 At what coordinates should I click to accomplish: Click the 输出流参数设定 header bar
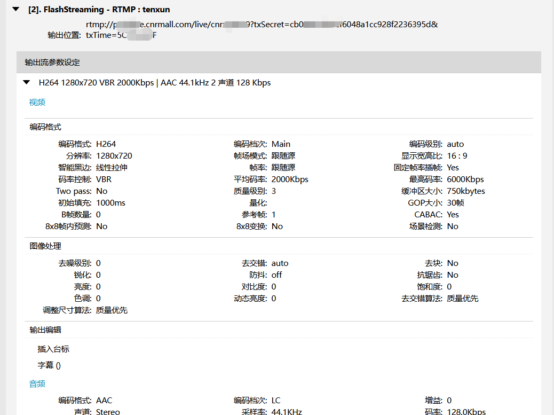(279, 62)
